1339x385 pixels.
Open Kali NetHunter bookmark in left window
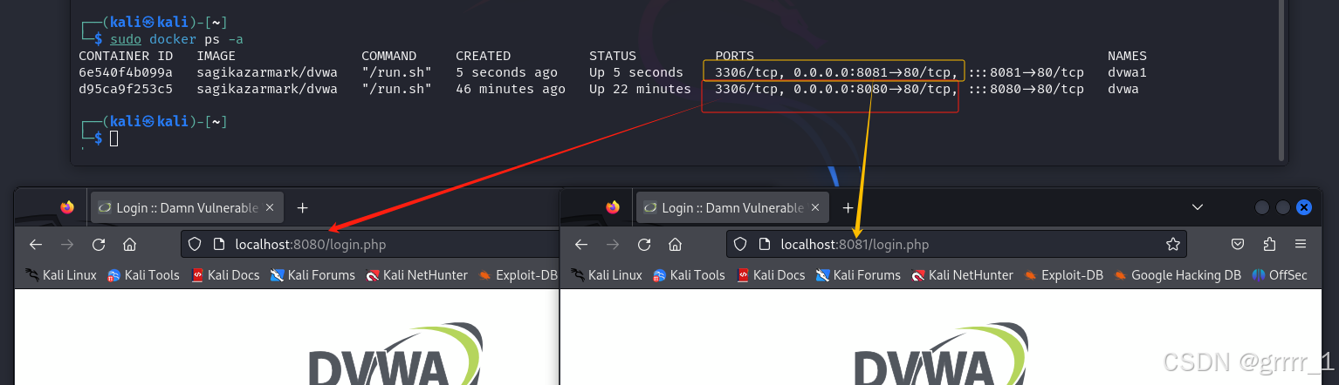417,275
